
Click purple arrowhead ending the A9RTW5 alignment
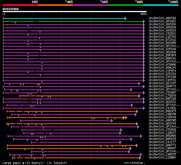pyautogui.click(x=112, y=121)
